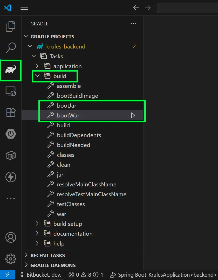
Task: Open the Accounts icon
Action: 11,237
